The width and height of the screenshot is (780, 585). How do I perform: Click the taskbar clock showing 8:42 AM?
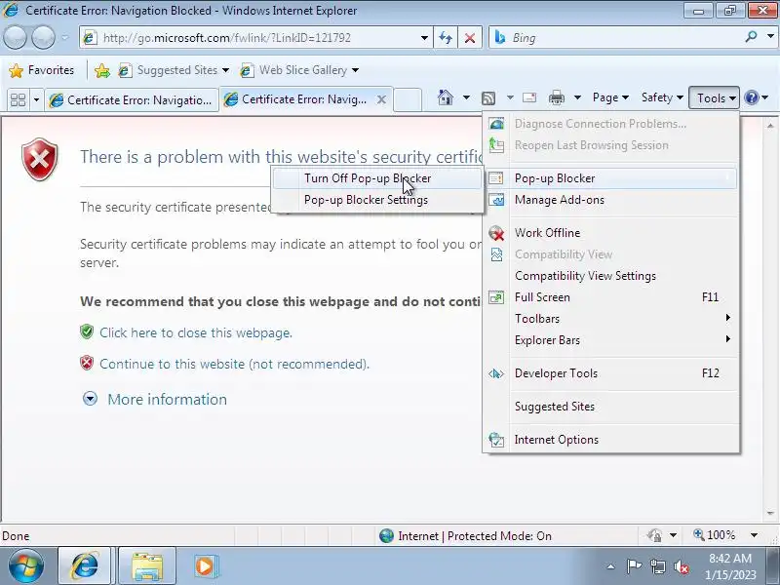pyautogui.click(x=729, y=566)
